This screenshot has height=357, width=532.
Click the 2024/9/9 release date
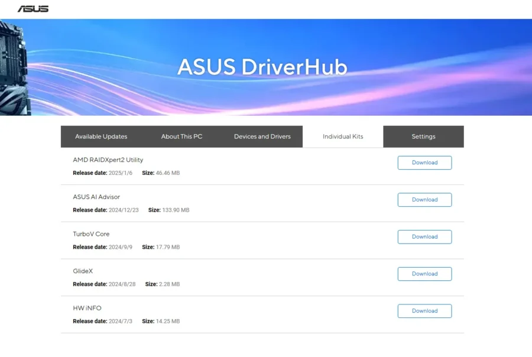[x=121, y=246]
